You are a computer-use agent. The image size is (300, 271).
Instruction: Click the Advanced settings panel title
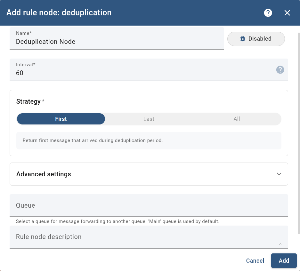pos(44,174)
